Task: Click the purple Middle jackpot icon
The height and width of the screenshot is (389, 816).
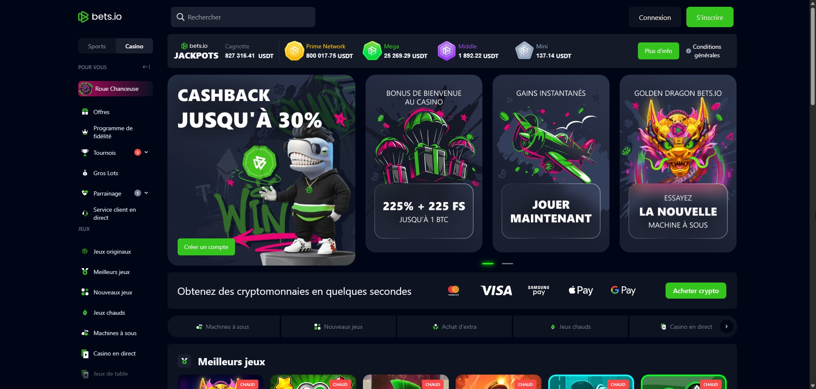Action: [447, 51]
